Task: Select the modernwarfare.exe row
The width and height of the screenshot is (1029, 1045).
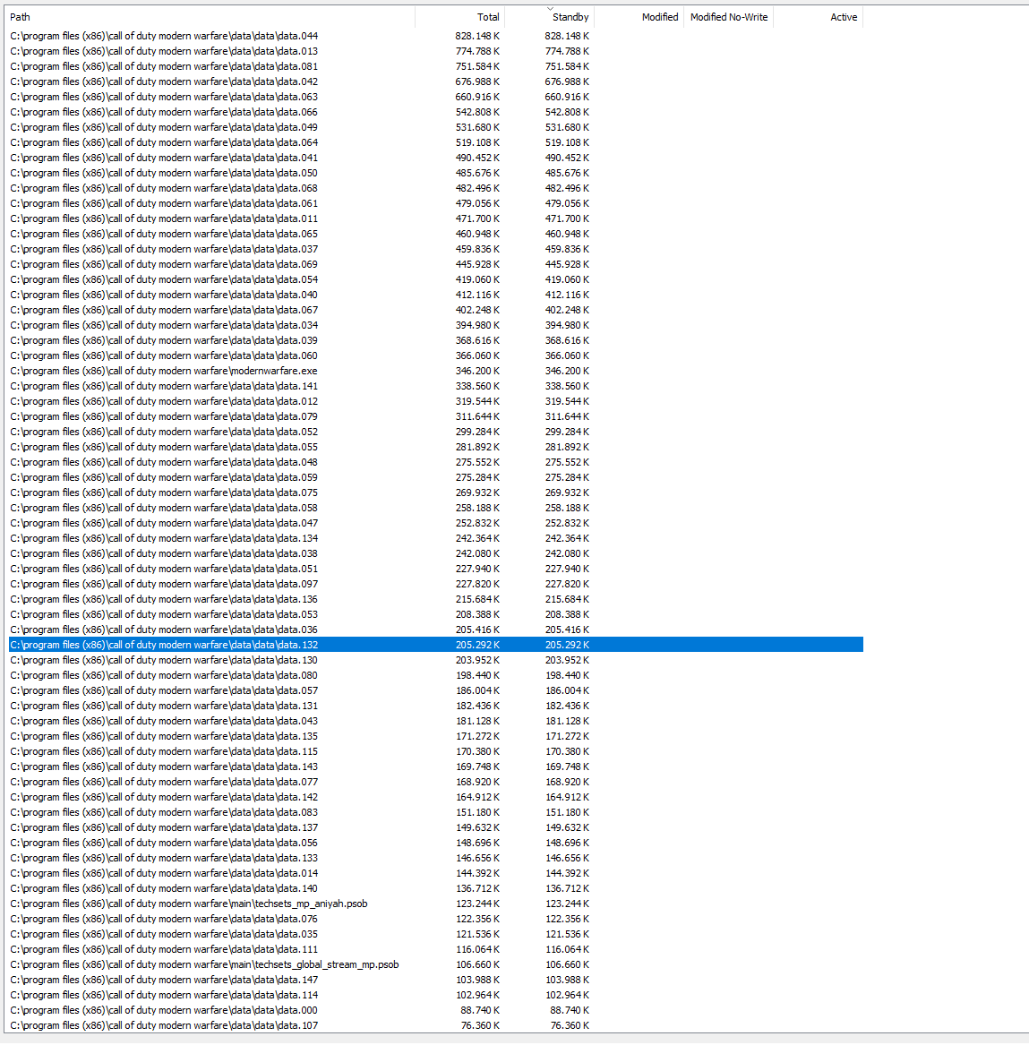Action: click(436, 372)
